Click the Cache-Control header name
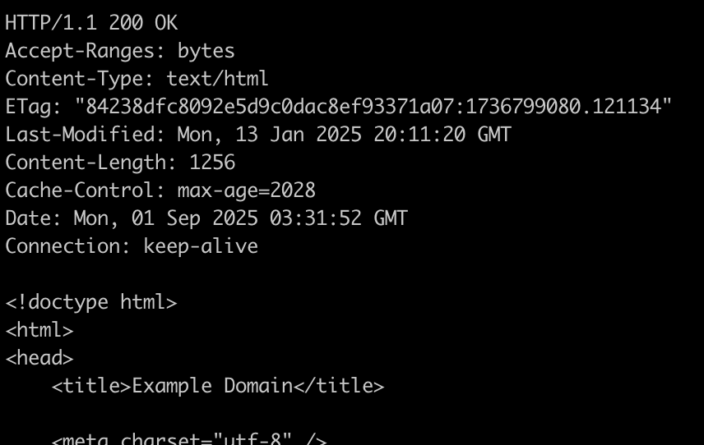Screen dimensions: 704x445 click(x=85, y=190)
